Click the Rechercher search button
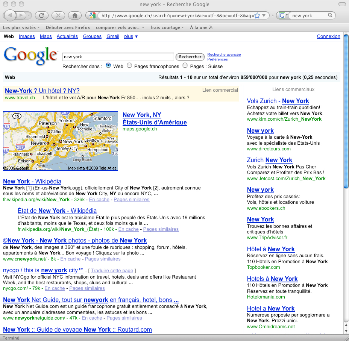Image resolution: width=349 pixels, height=341 pixels. click(x=190, y=57)
